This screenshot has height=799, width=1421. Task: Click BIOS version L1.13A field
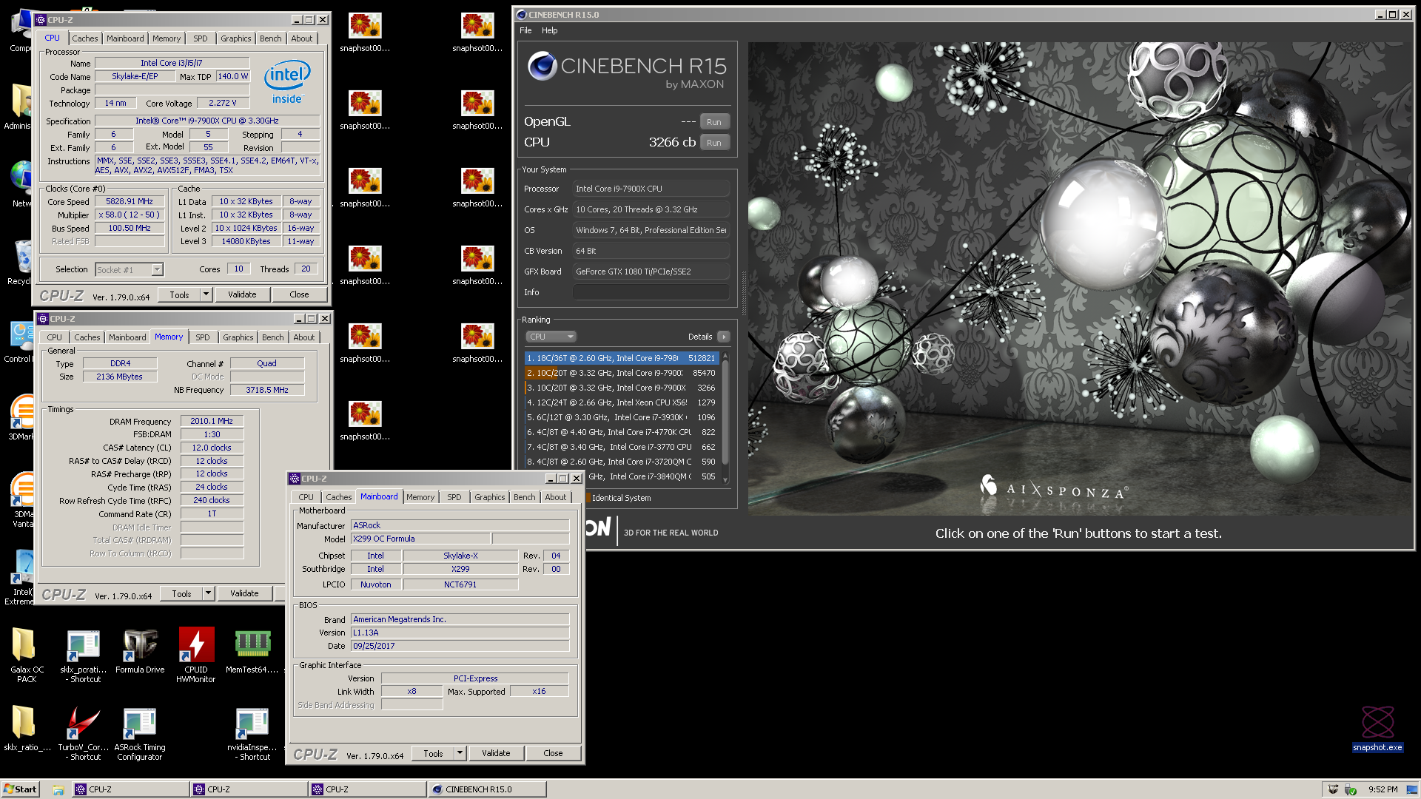pos(460,633)
